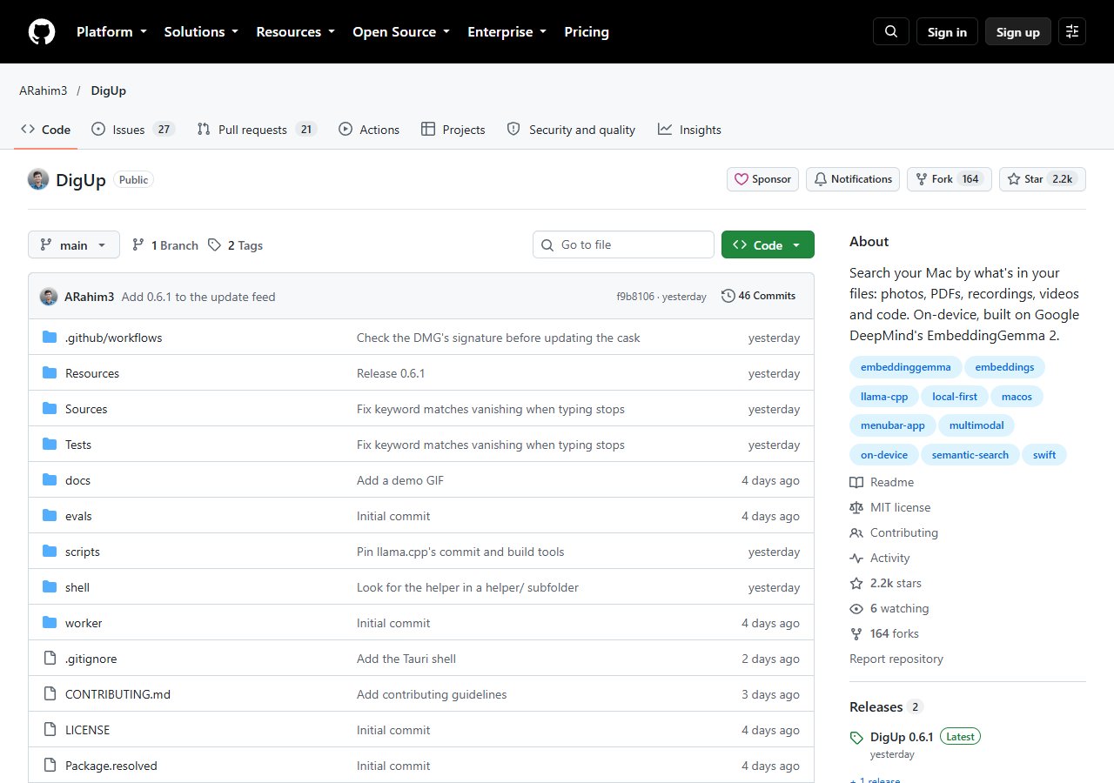Open the 46 Commits history
Image resolution: width=1114 pixels, height=783 pixels.
tap(758, 296)
